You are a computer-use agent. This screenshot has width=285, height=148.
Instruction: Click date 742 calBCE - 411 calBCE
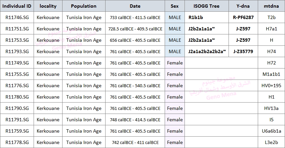click(135, 143)
